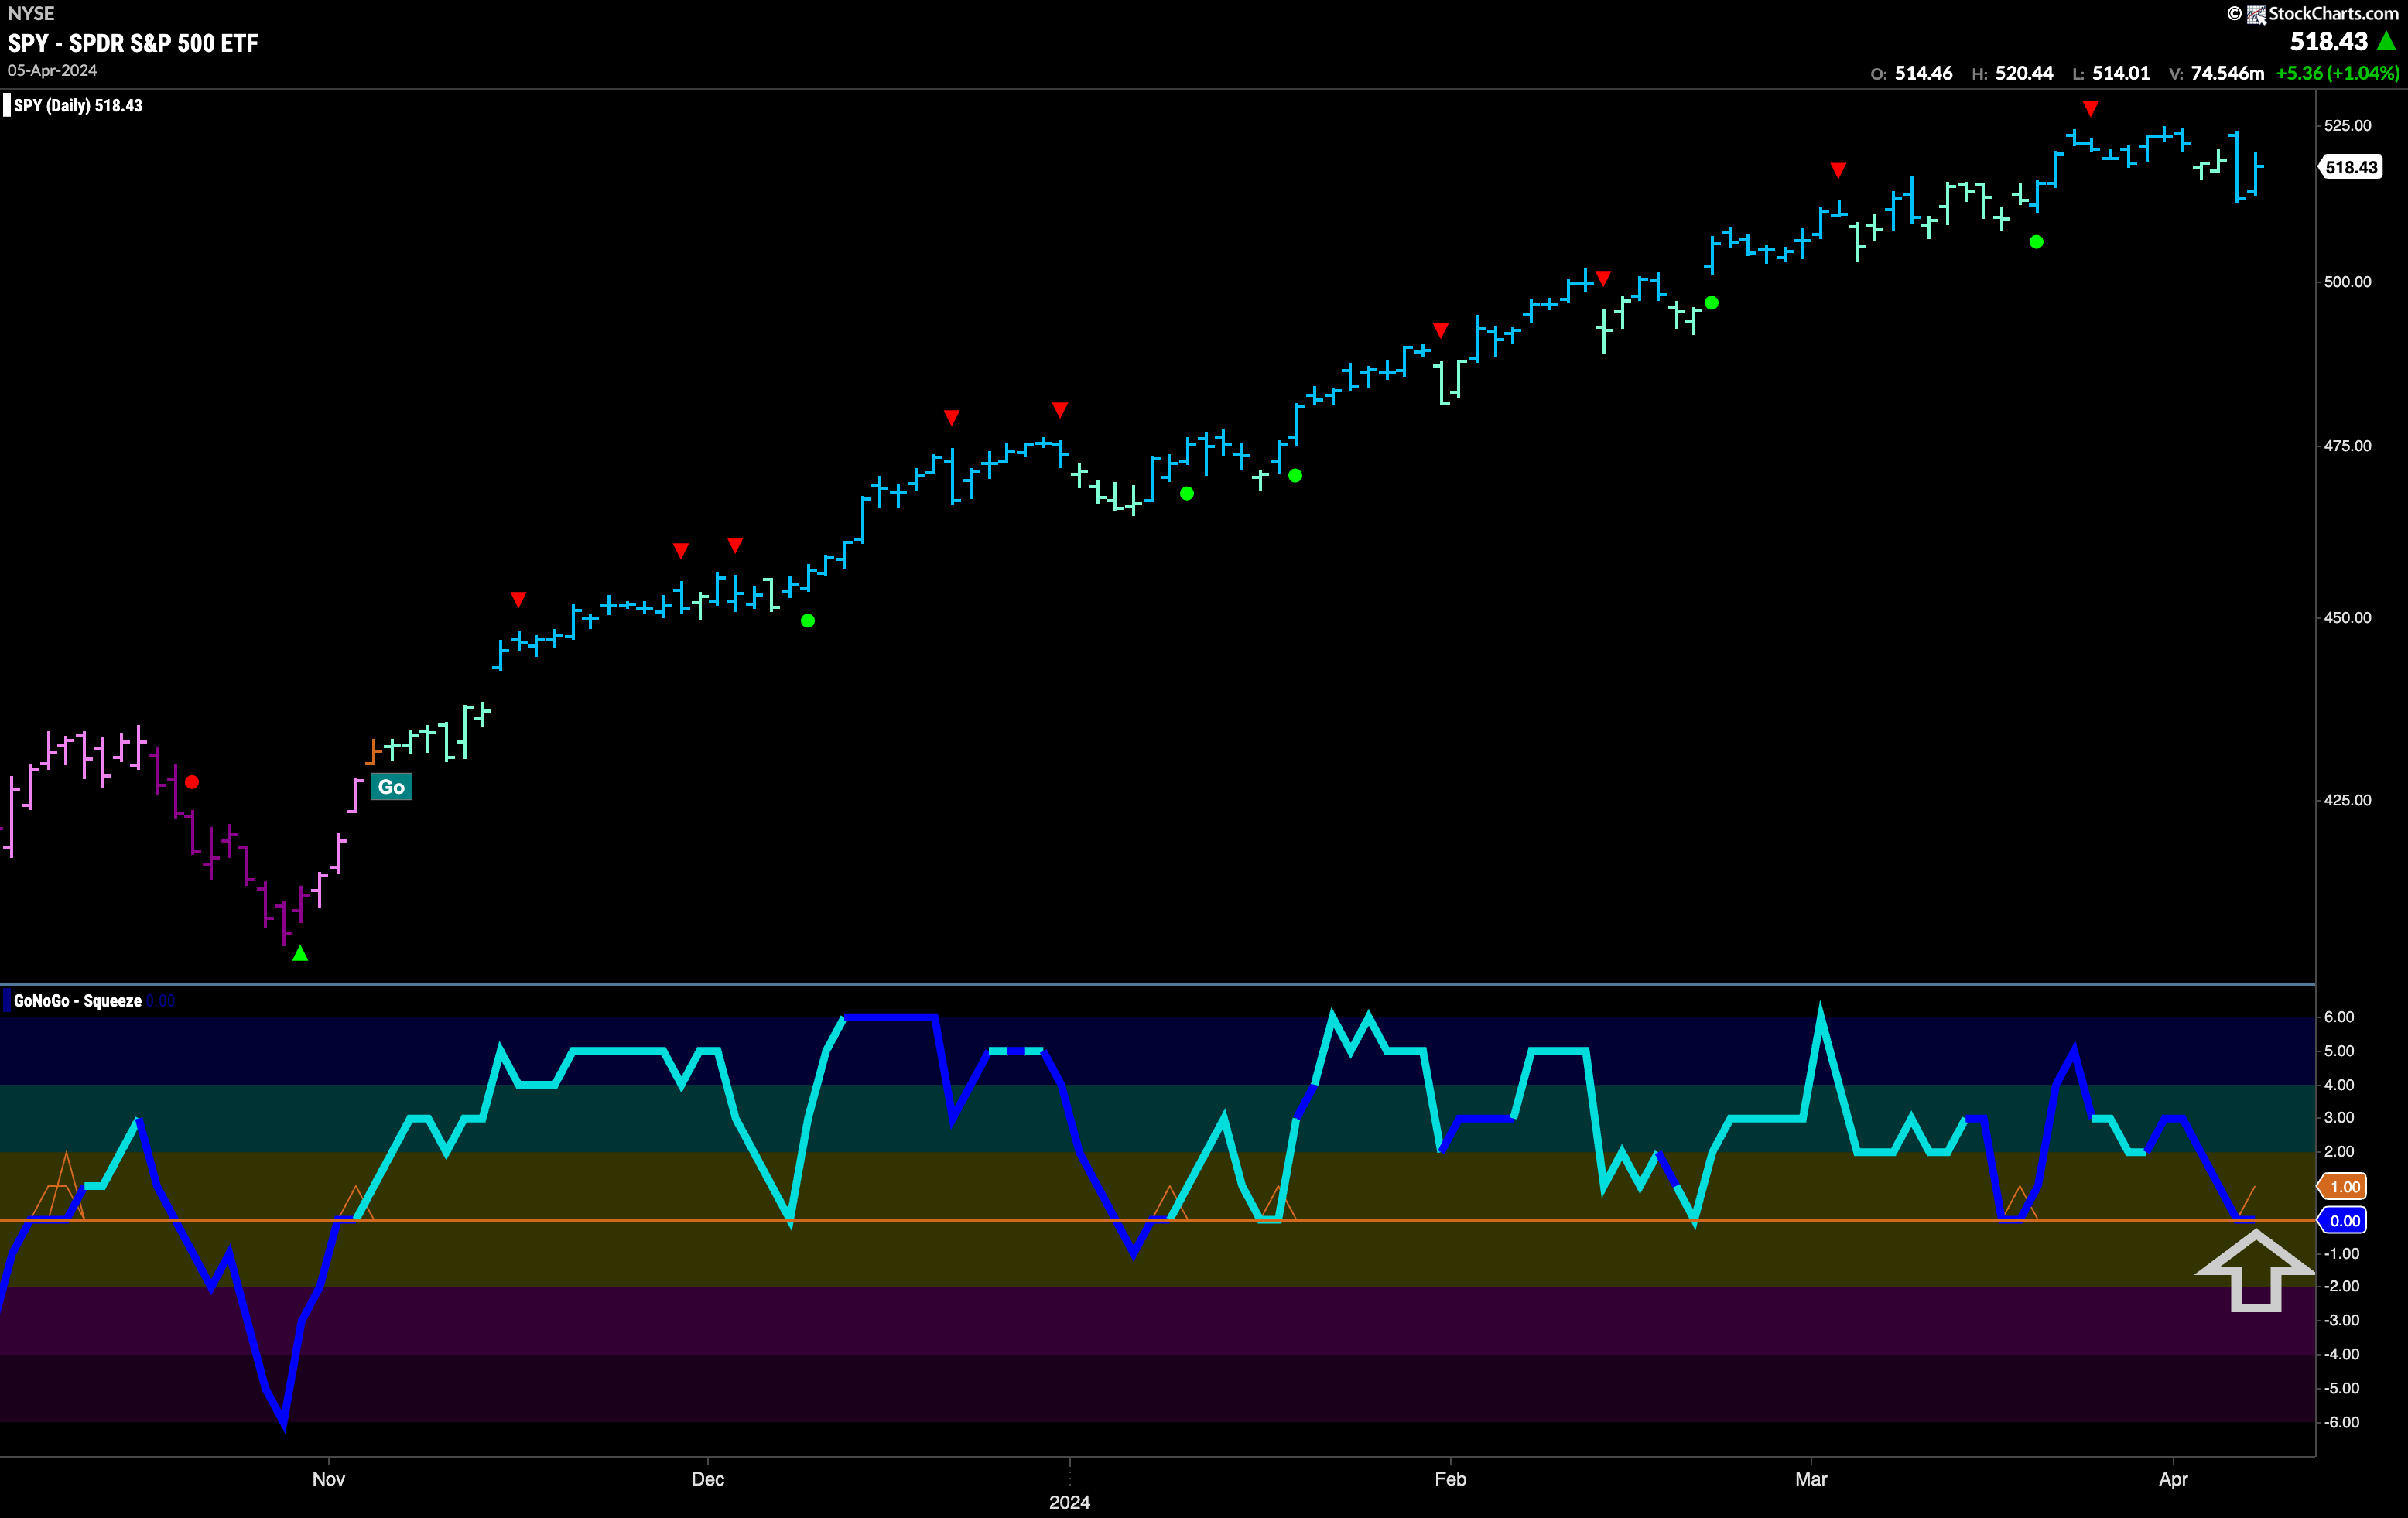
Task: Click the 6.00 oscillator axis label
Action: (2339, 1017)
